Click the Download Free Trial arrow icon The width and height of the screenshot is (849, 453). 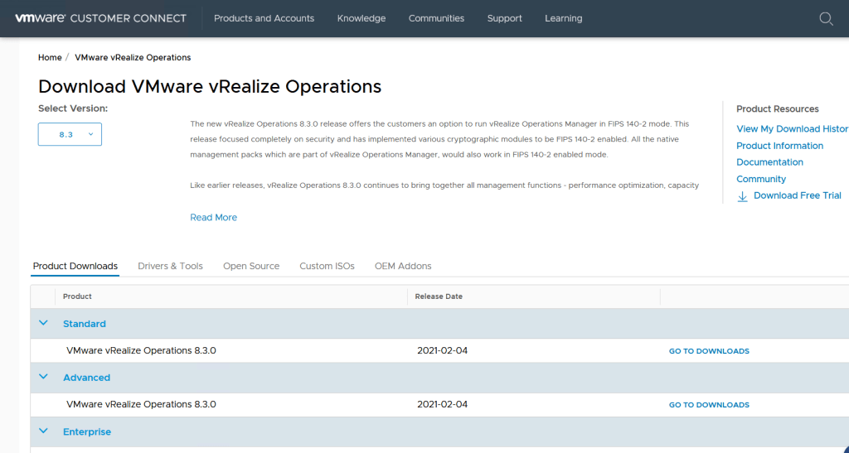coord(743,196)
